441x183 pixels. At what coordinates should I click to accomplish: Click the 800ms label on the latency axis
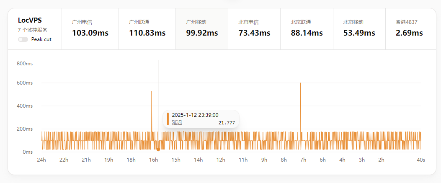[25, 64]
